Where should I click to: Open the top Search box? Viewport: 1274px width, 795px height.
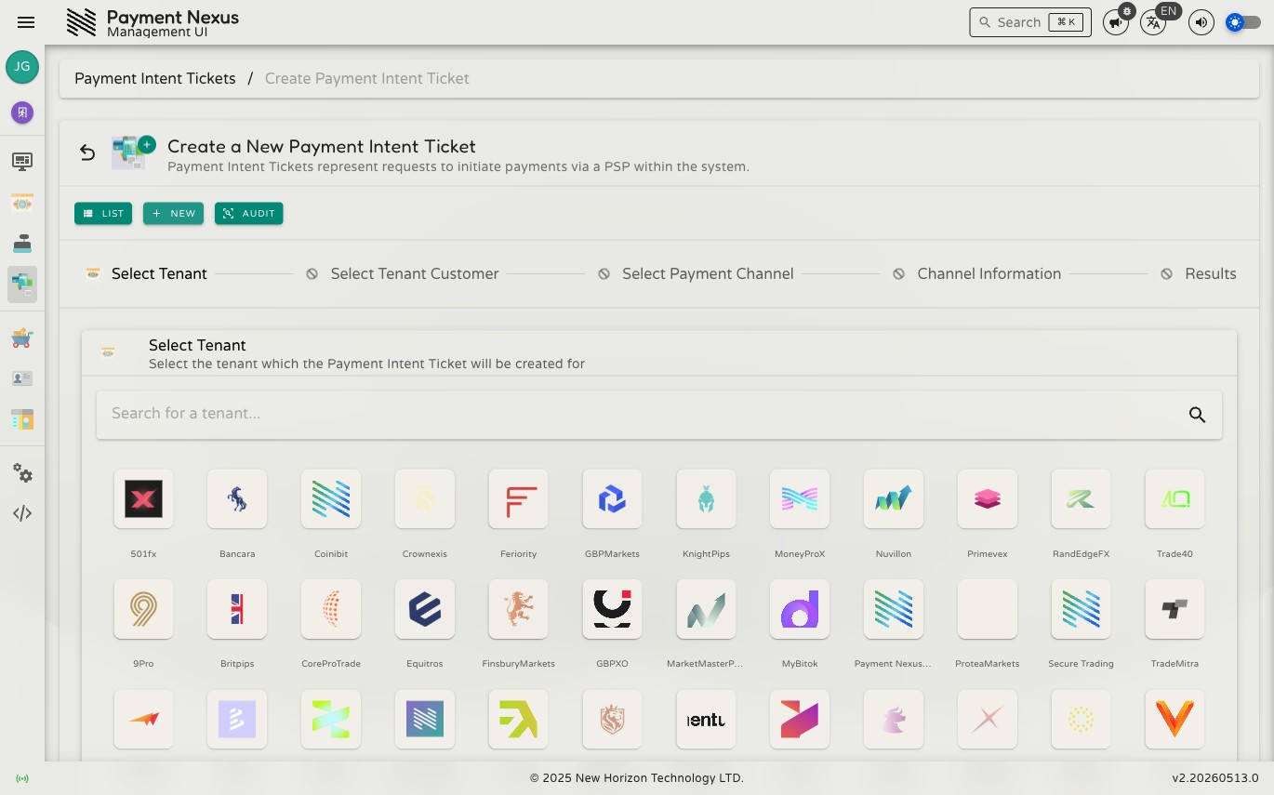point(1030,22)
